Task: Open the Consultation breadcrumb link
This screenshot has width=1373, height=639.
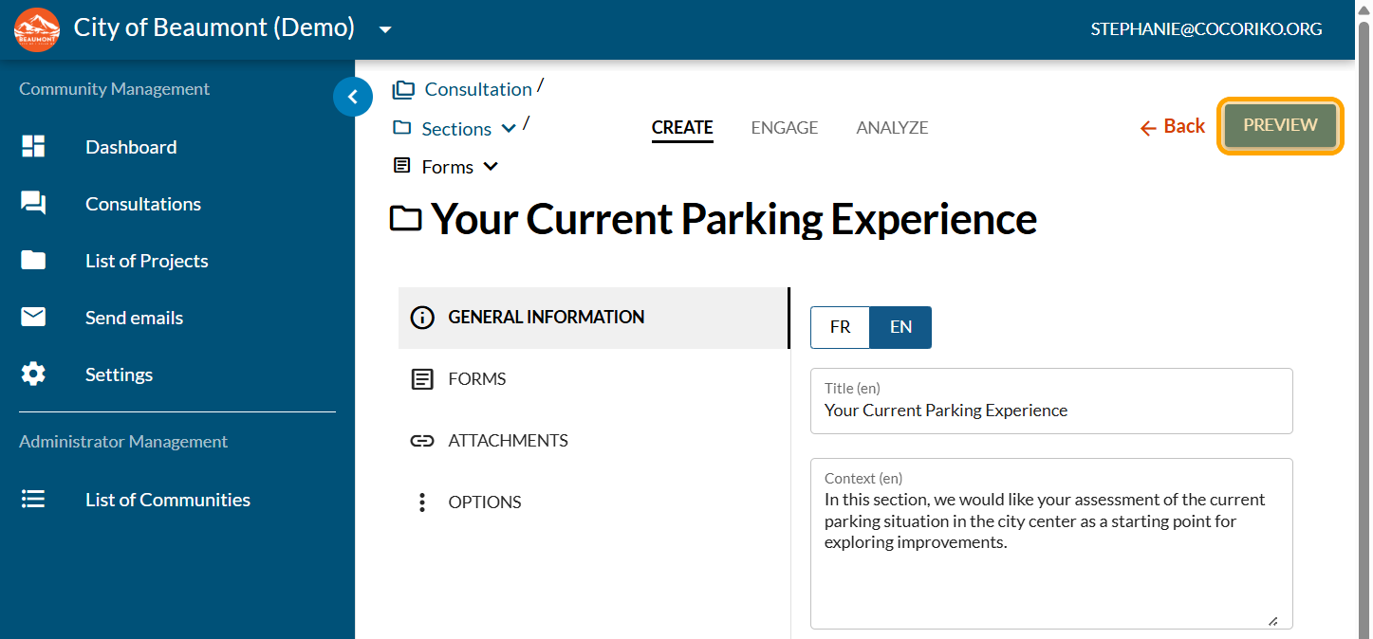Action: tap(477, 89)
